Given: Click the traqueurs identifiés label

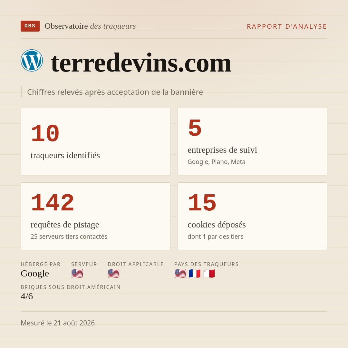Looking at the screenshot, I should pyautogui.click(x=65, y=155).
